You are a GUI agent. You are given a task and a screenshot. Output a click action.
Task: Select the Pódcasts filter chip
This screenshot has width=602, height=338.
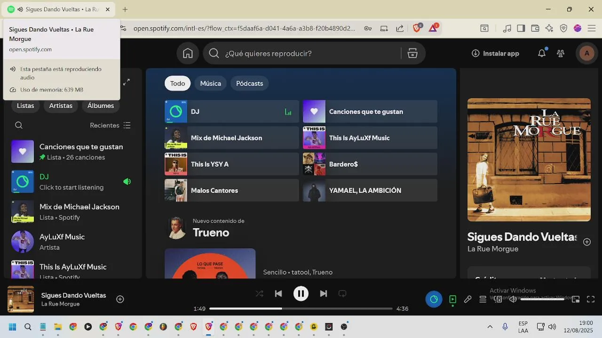[x=249, y=84]
